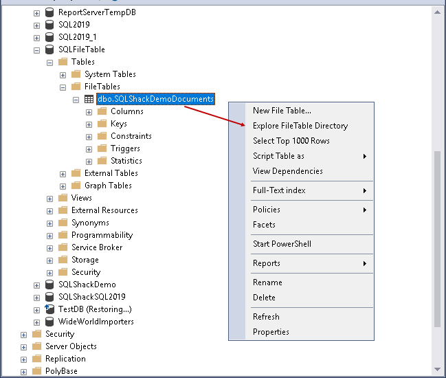Click Properties in the context menu
This screenshot has height=378, width=446.
pyautogui.click(x=271, y=332)
